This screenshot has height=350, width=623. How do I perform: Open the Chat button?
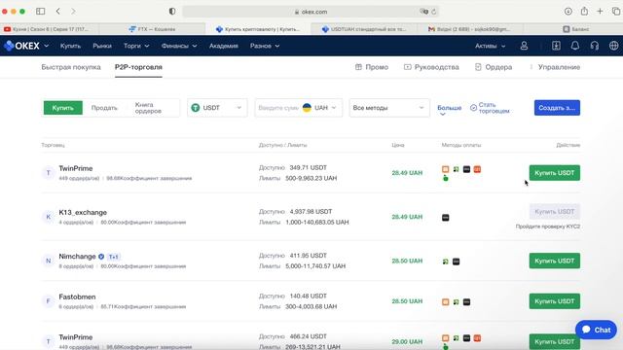pos(596,330)
